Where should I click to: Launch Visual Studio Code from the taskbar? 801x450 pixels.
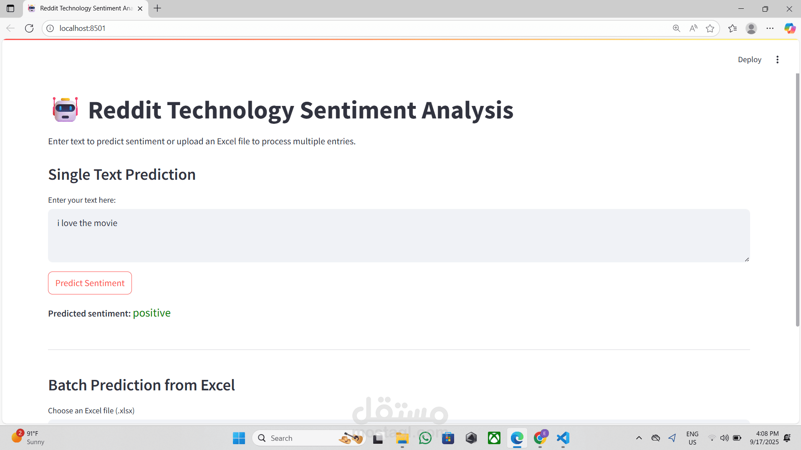tap(563, 438)
